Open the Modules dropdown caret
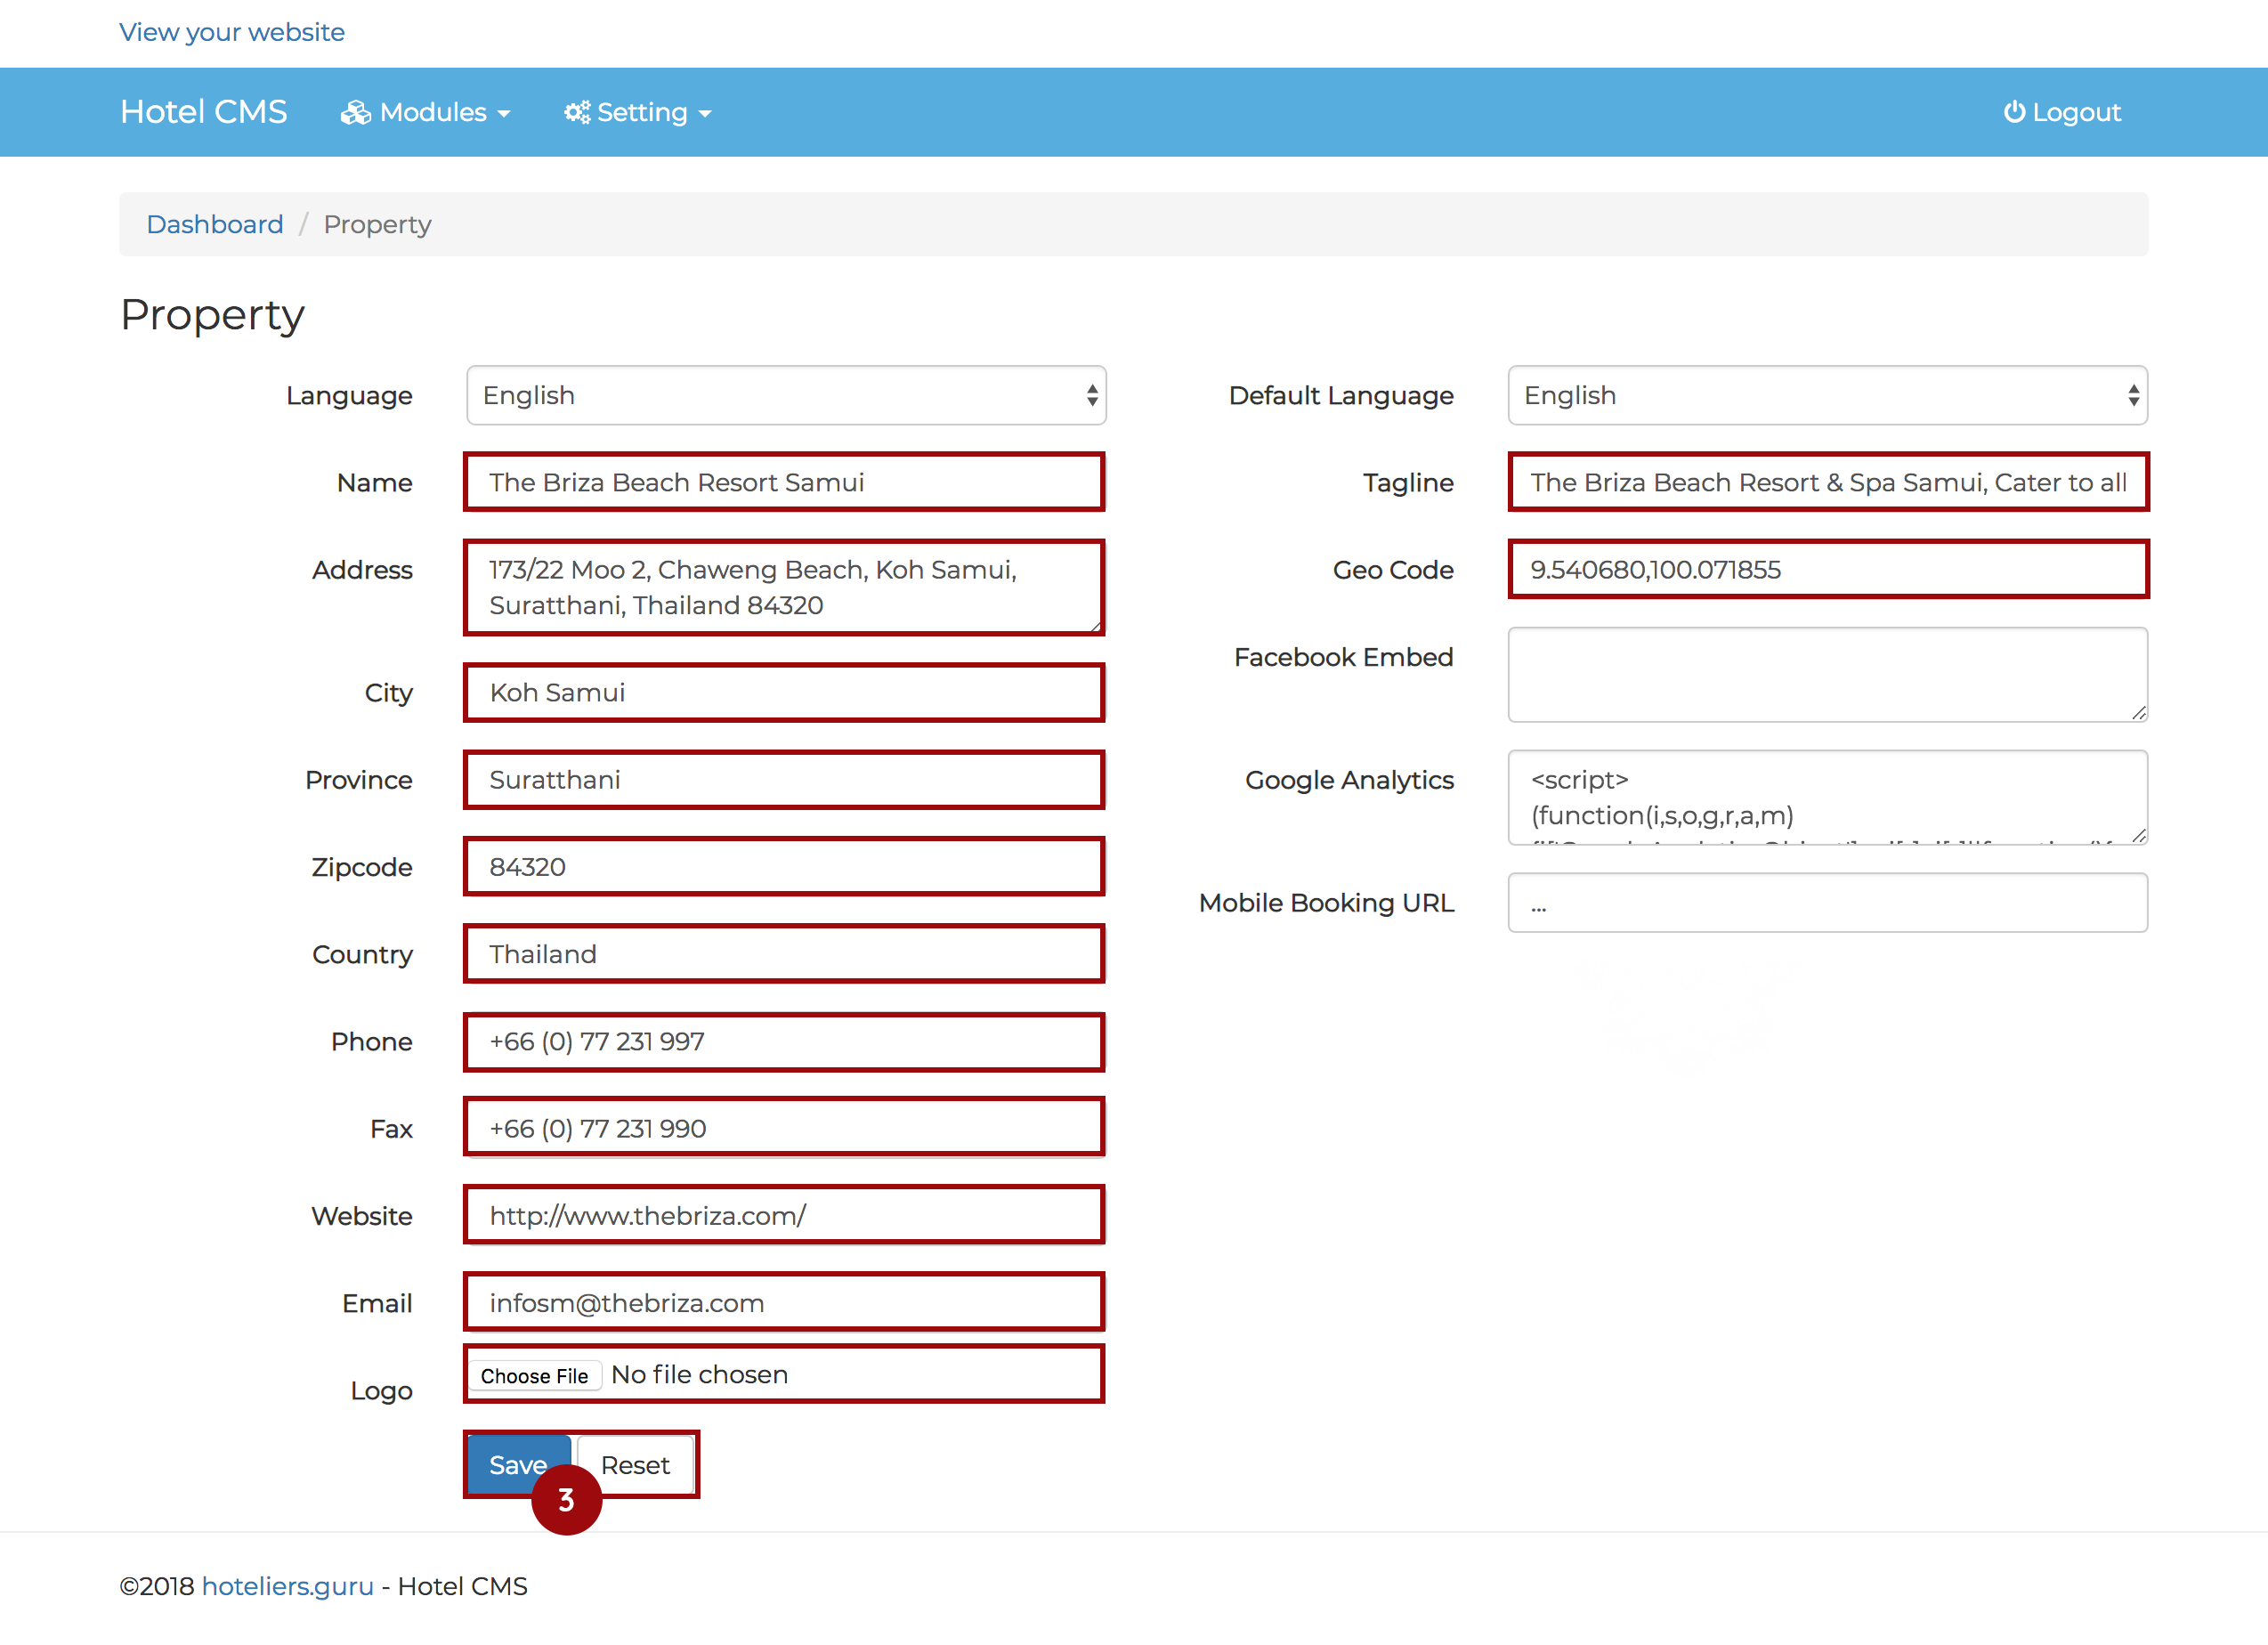This screenshot has height=1645, width=2268. click(504, 114)
